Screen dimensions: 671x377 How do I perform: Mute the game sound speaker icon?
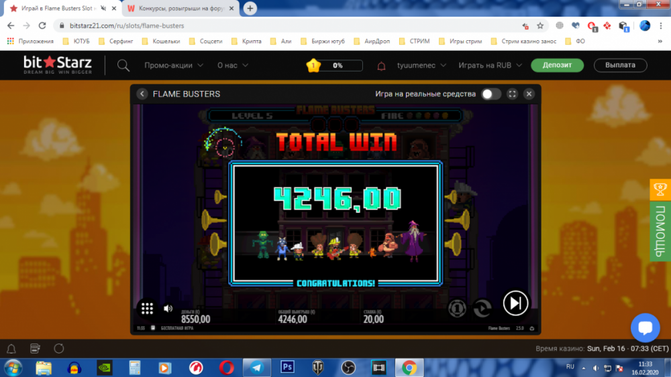tap(168, 309)
